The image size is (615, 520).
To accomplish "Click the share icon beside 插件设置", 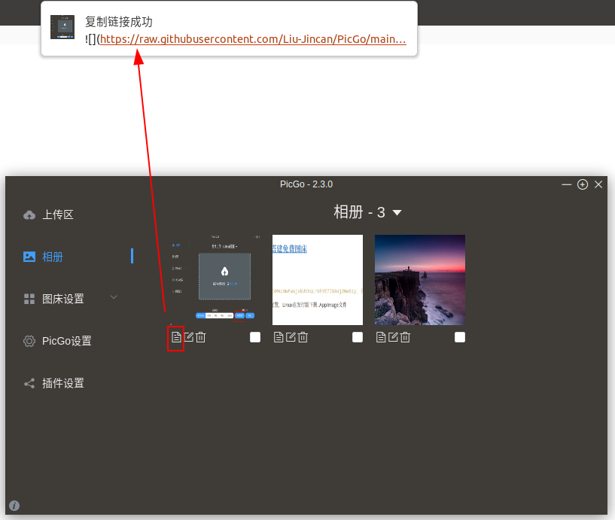I will [x=29, y=383].
